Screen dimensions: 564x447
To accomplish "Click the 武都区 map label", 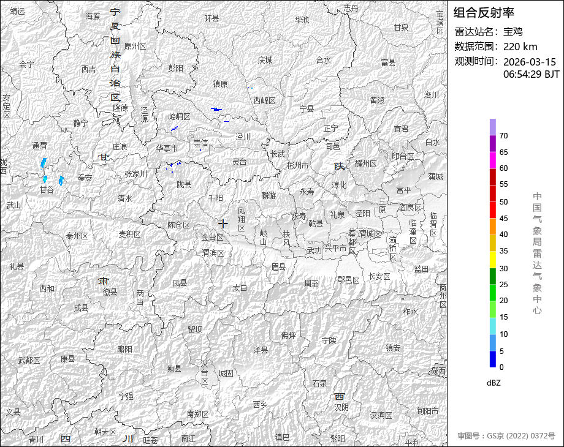I will [x=29, y=360].
